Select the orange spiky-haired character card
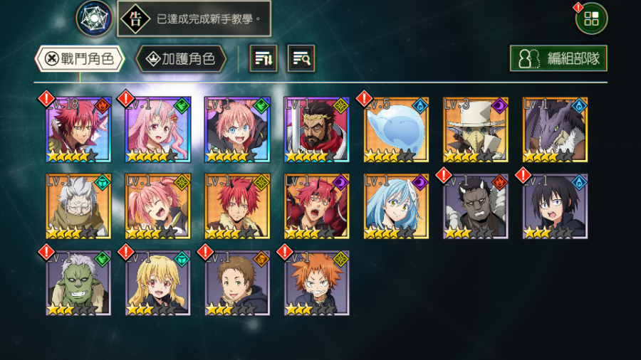Image resolution: width=641 pixels, height=360 pixels. point(316,283)
